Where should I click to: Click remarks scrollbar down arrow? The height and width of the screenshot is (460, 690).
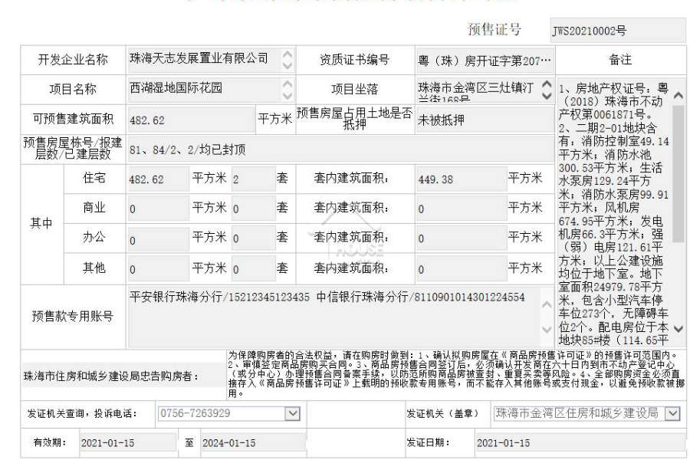(678, 329)
